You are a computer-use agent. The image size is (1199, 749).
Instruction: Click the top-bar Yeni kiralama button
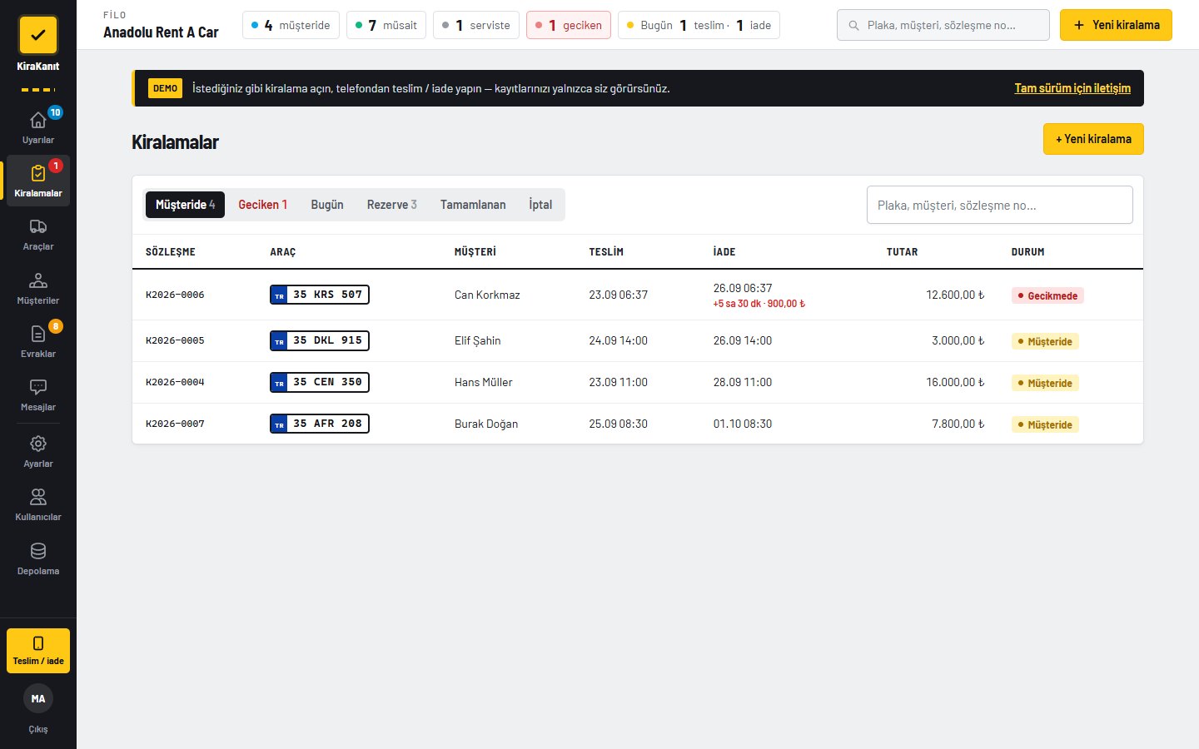pos(1116,25)
